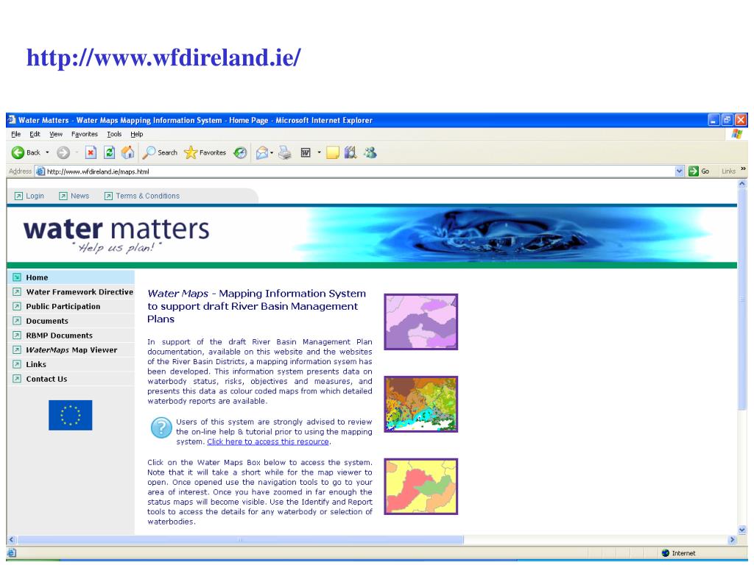
Task: Open the Mail icon dropdown arrow
Action: 272,153
